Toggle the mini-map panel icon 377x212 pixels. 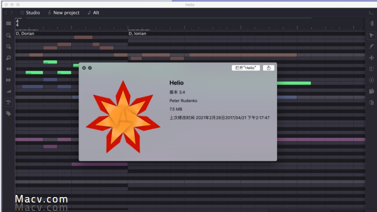[372, 23]
